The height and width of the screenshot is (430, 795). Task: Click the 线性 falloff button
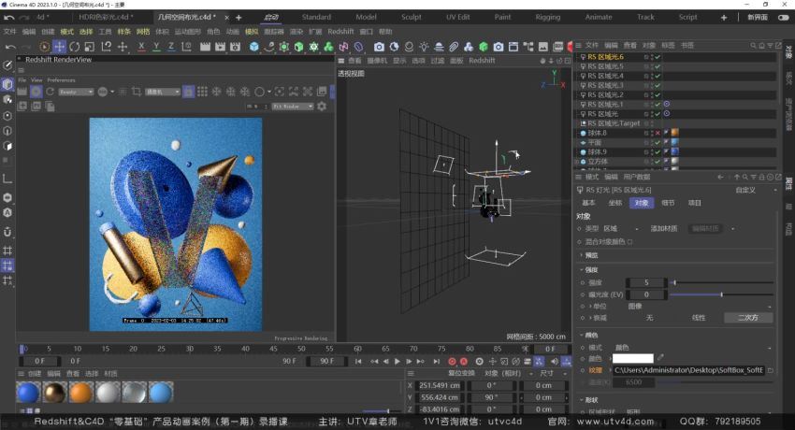click(698, 318)
